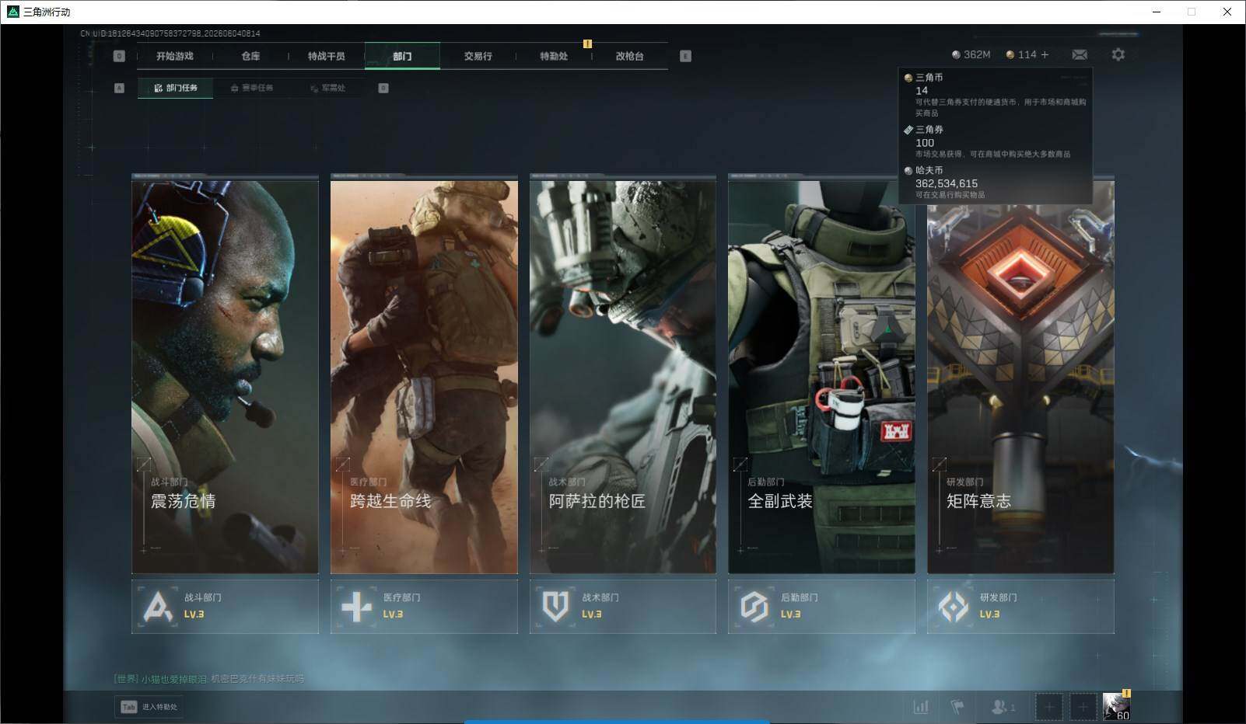Click the 三角券 label in tooltip
1246x724 pixels.
click(929, 130)
